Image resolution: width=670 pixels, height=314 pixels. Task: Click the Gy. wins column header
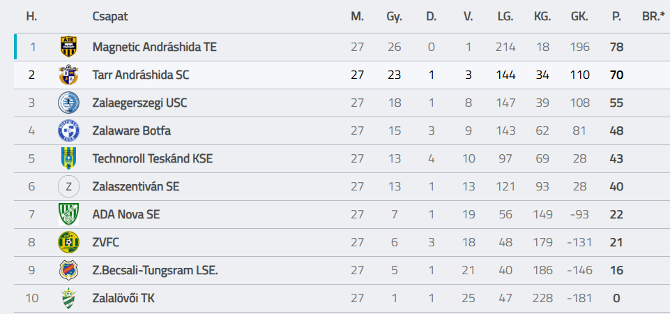[394, 17]
